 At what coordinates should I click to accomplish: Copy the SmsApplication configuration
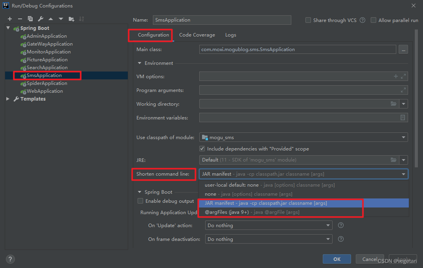coord(30,18)
